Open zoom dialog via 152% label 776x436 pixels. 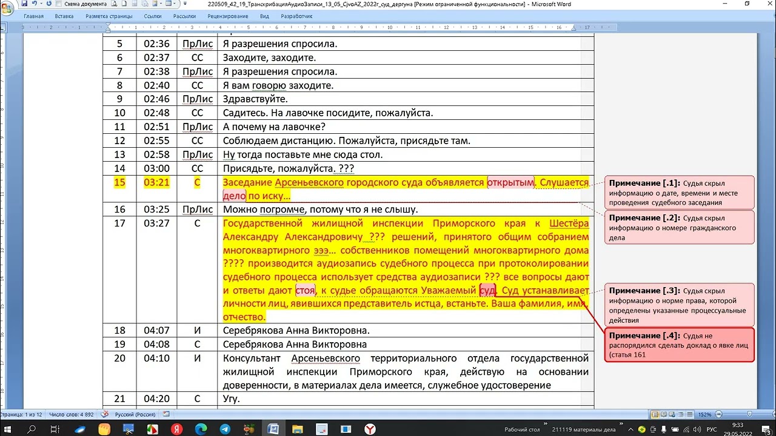click(705, 414)
